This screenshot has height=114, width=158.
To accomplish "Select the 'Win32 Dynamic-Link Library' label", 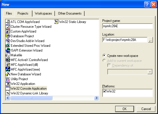I will tap(29, 93).
